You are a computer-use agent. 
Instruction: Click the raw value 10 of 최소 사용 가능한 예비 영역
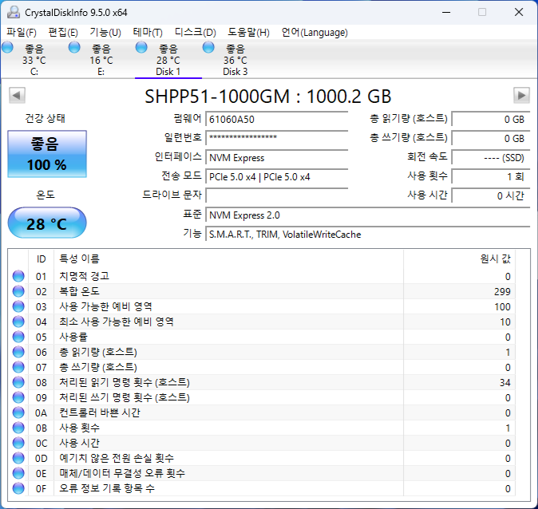tap(505, 322)
